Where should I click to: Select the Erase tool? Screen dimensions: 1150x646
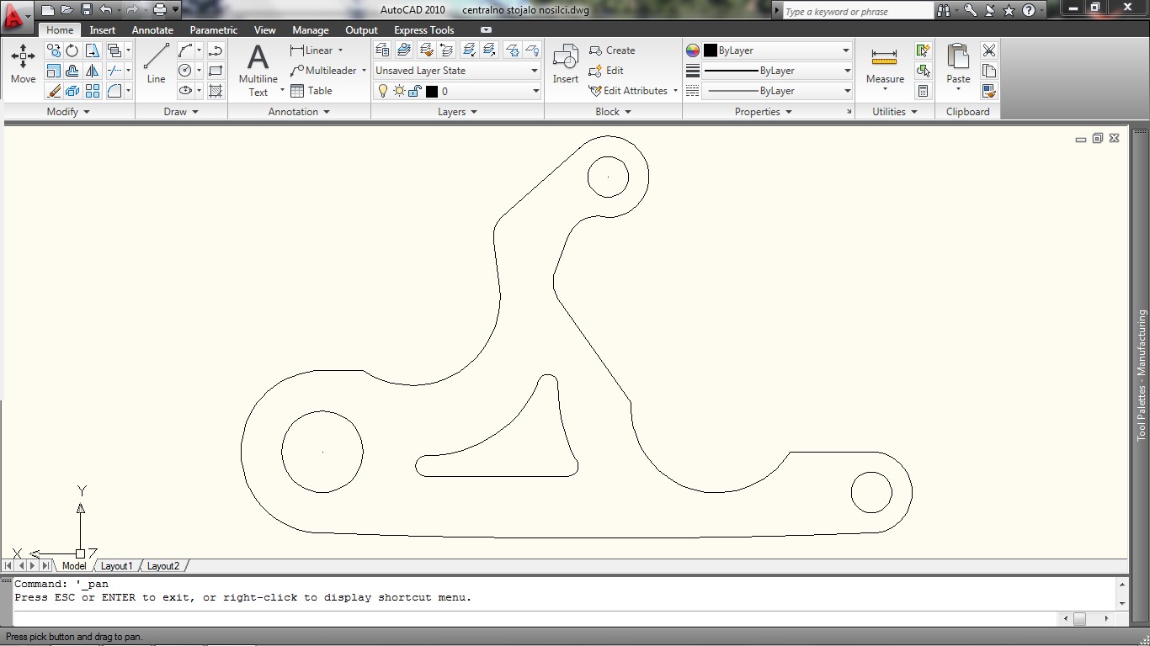[x=54, y=91]
